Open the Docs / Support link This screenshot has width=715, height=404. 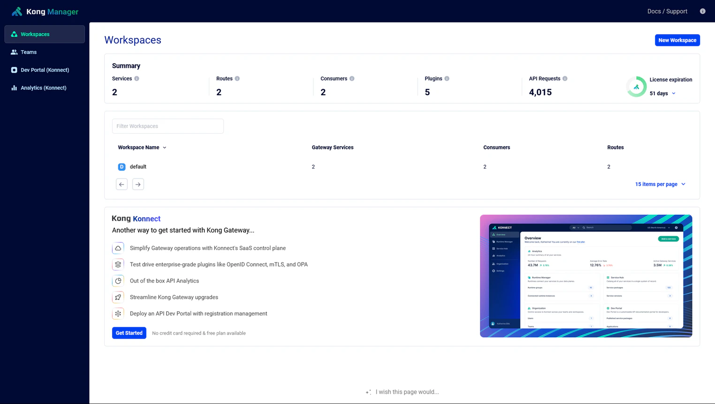pyautogui.click(x=667, y=11)
